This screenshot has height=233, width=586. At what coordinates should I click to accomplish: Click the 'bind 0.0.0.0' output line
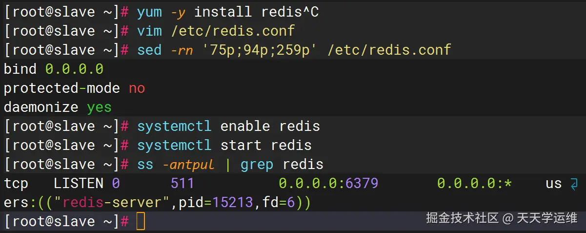click(x=54, y=69)
